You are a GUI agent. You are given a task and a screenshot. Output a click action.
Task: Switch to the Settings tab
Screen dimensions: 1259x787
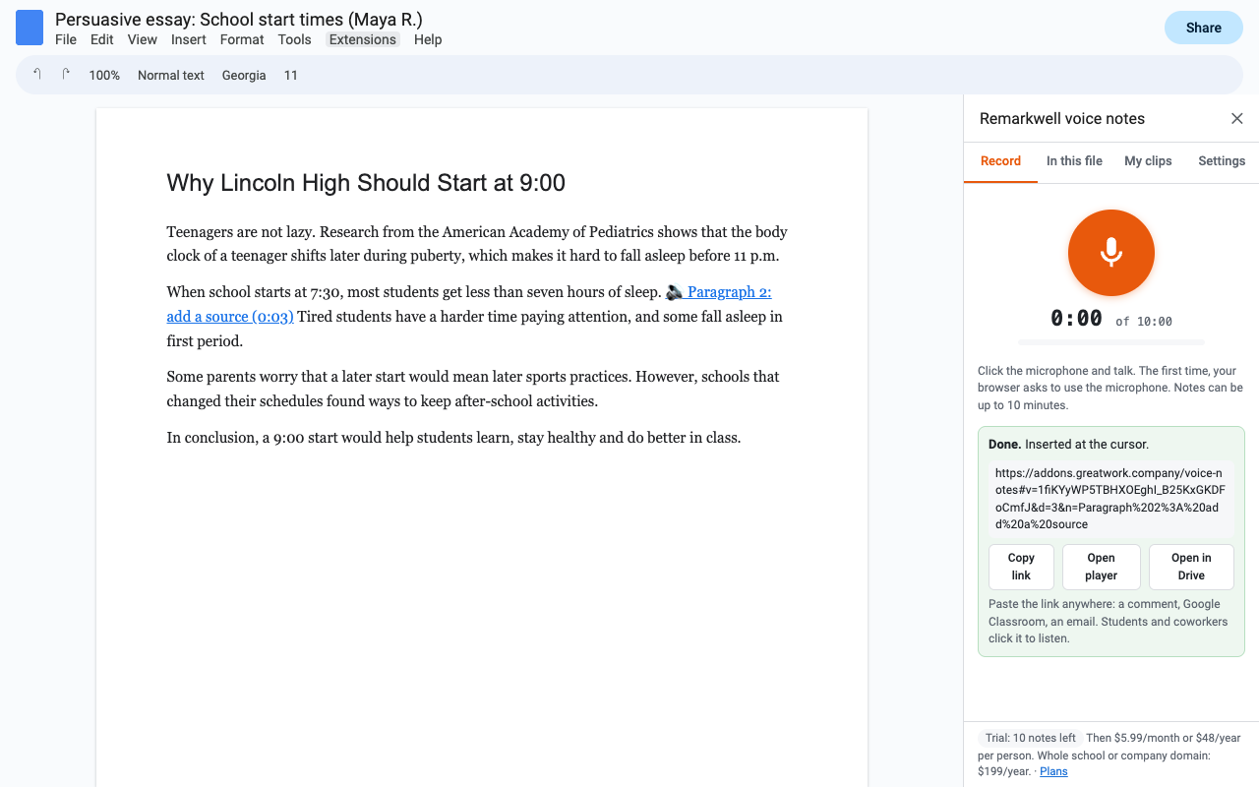1222,161
